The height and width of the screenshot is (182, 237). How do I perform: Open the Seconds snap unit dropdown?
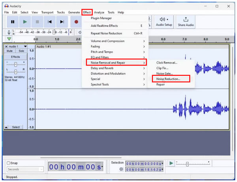tap(25, 169)
